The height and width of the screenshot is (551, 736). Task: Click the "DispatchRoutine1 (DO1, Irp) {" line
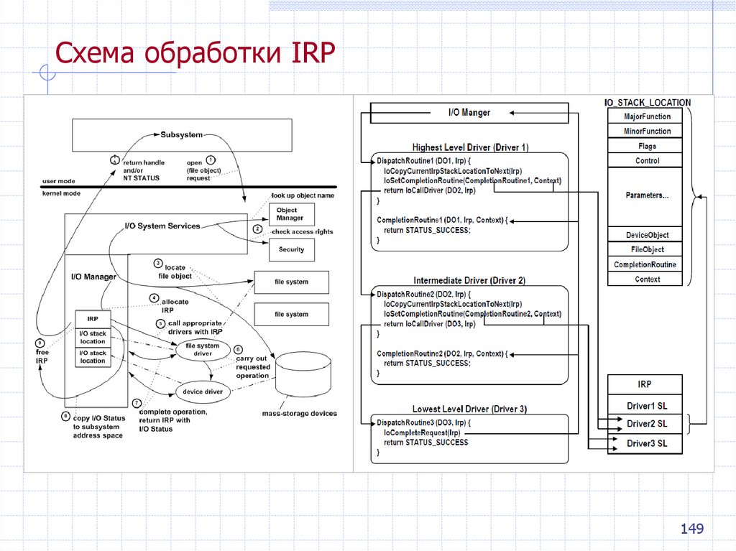(x=423, y=161)
